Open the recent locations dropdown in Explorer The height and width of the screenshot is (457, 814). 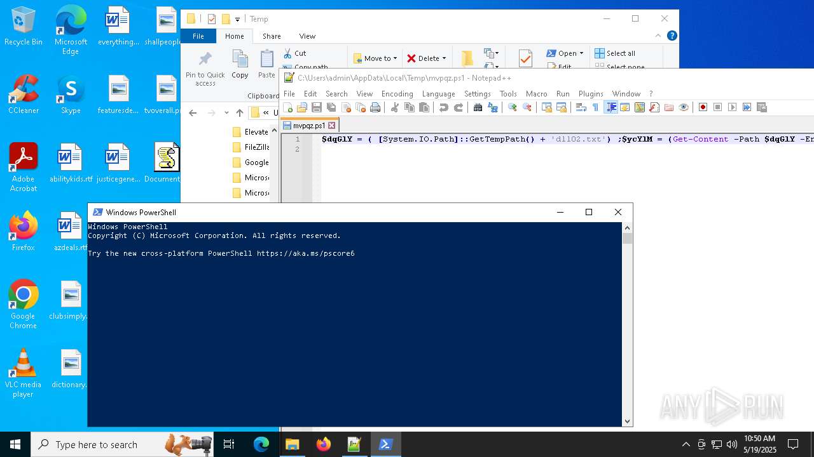226,113
